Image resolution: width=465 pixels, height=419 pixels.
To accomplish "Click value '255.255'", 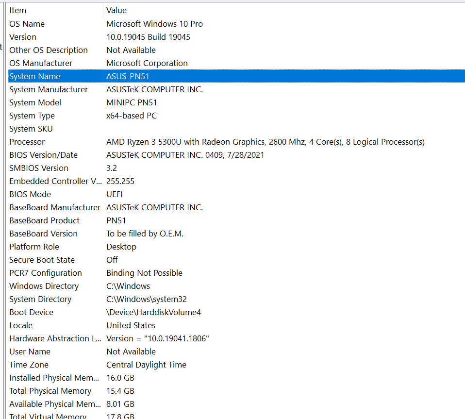I will 120,181.
